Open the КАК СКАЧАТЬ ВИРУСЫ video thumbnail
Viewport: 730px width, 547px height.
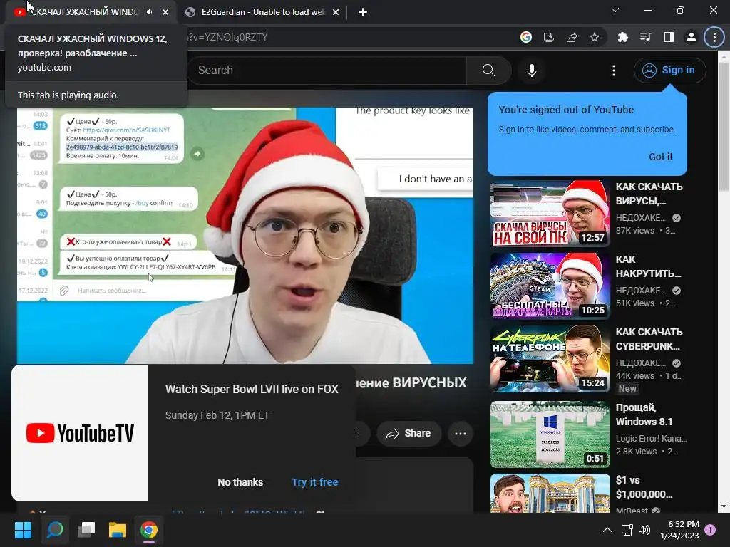[x=550, y=214]
